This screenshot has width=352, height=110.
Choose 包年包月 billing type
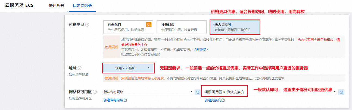(128, 27)
